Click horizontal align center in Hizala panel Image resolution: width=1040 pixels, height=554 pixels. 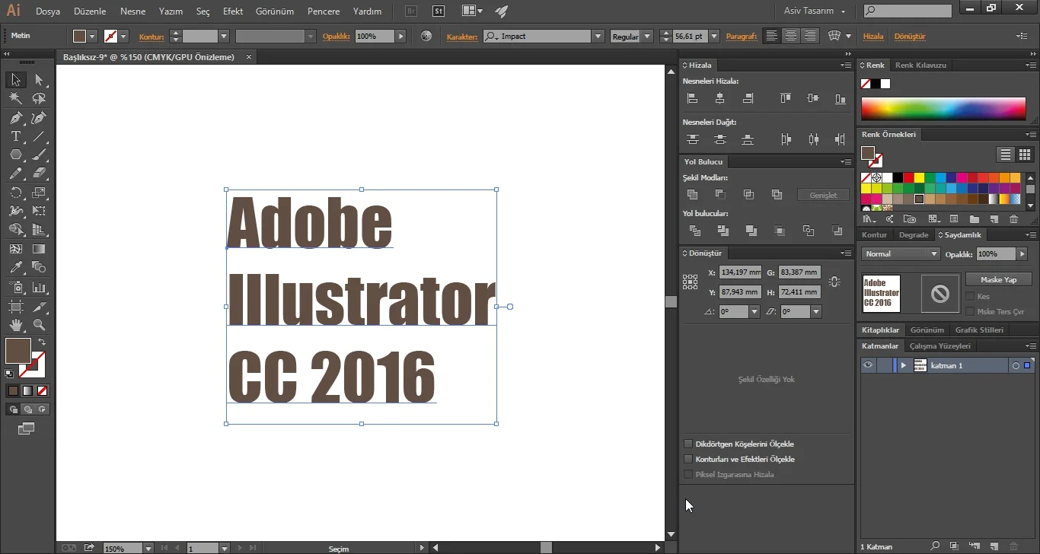[719, 98]
